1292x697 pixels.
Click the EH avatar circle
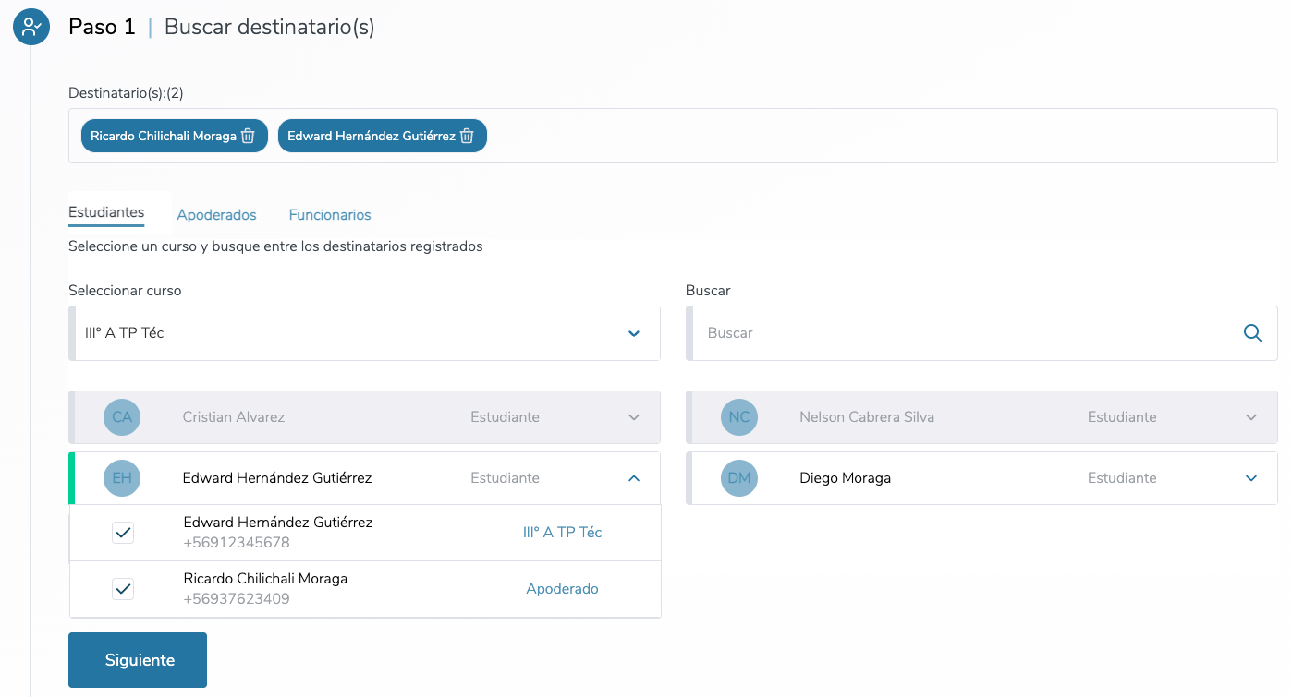click(x=122, y=478)
